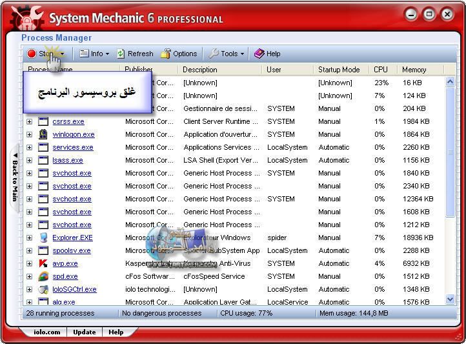Click the 12364 KB memory value
Image resolution: width=466 pixels, height=344 pixels.
click(418, 199)
